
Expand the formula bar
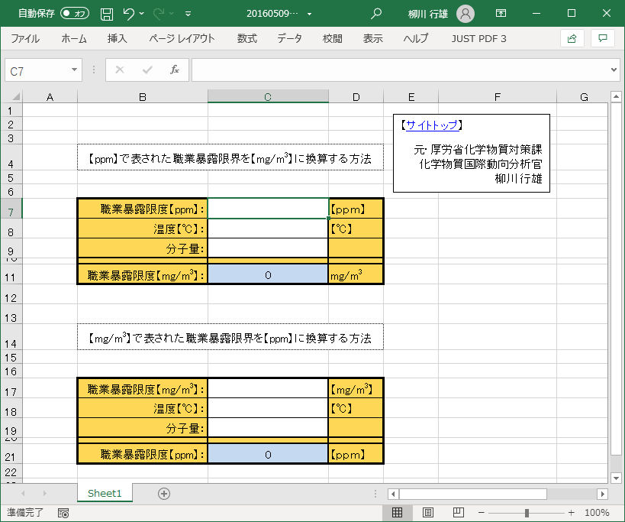[615, 70]
